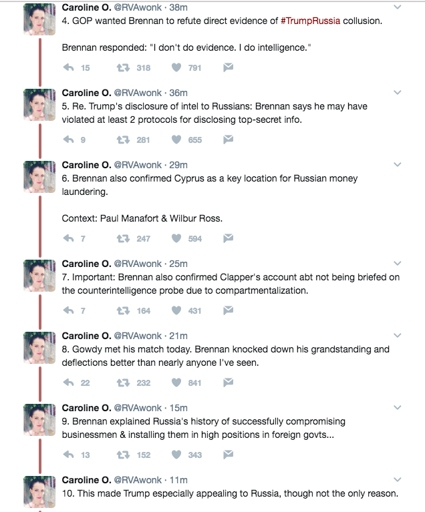This screenshot has width=425, height=512.
Task: Reply to tweet 4 about GOP and Brennan
Action: [x=69, y=67]
